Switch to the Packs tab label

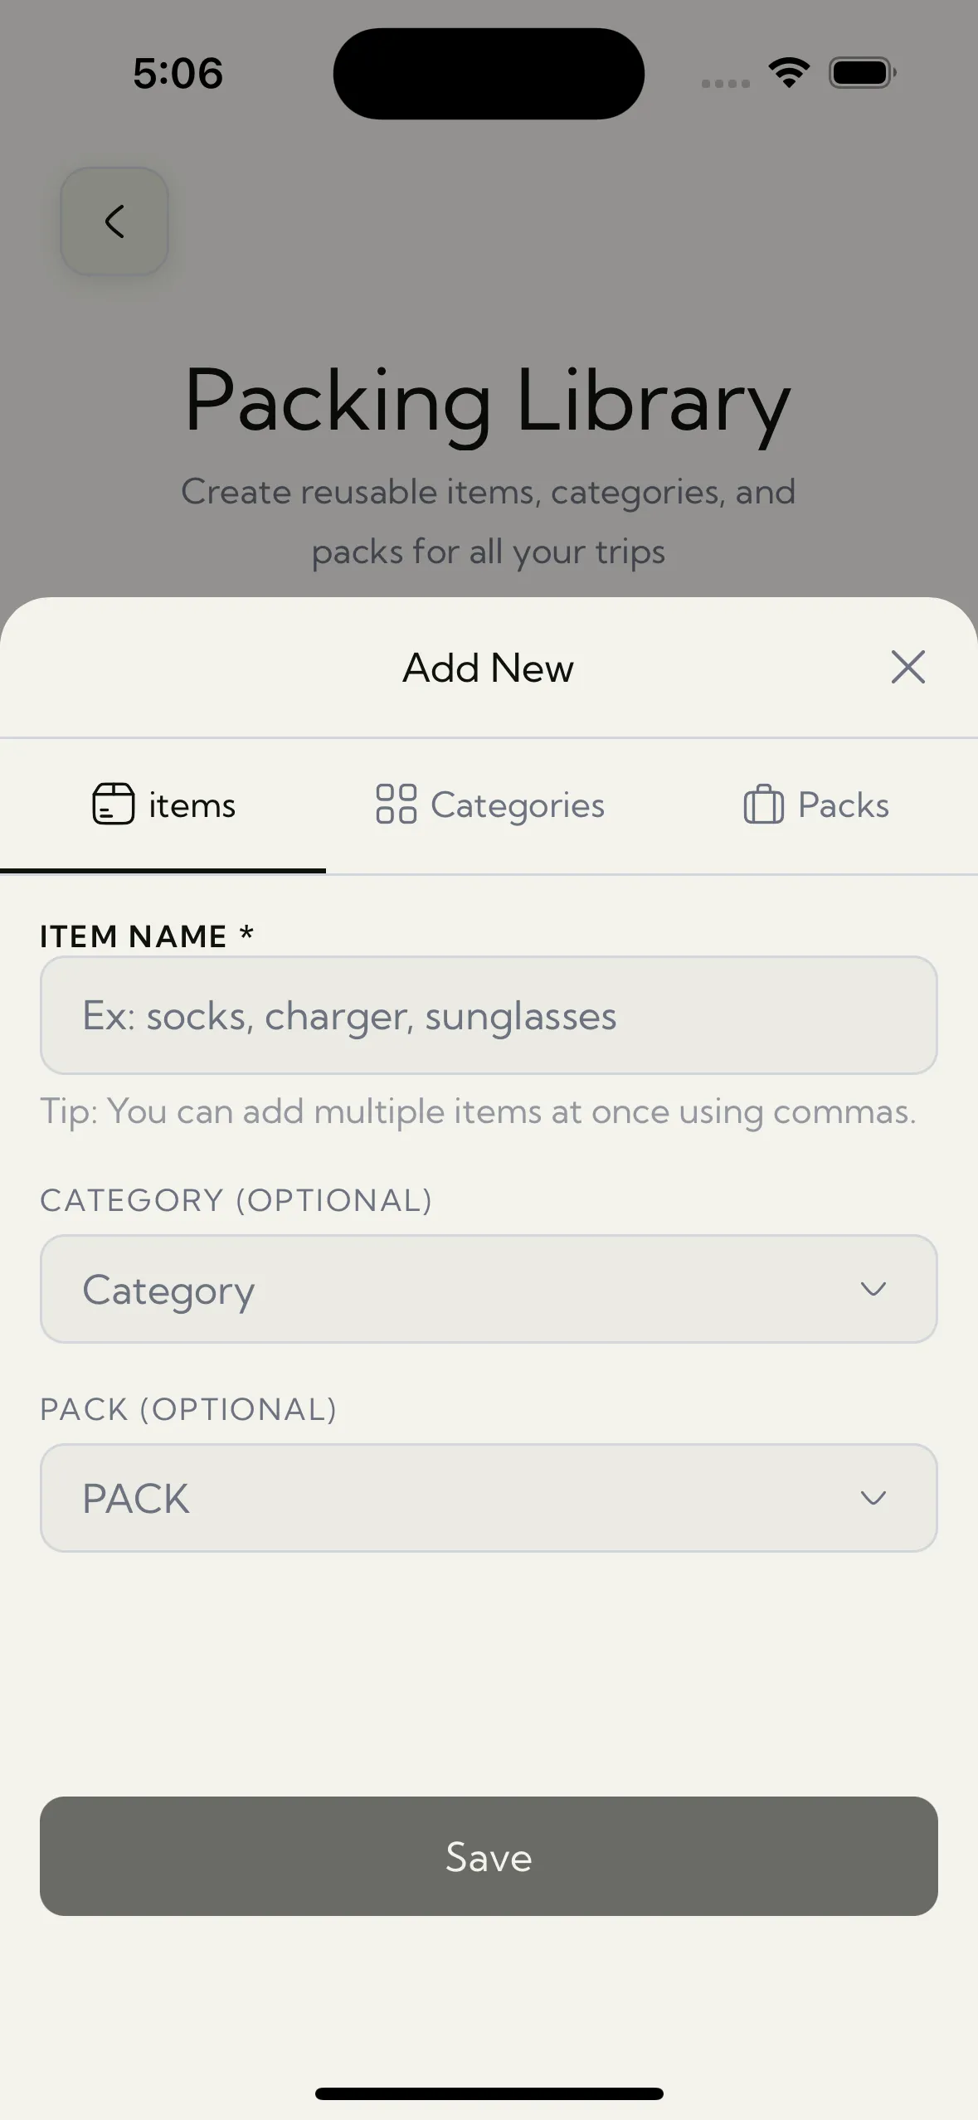tap(843, 805)
